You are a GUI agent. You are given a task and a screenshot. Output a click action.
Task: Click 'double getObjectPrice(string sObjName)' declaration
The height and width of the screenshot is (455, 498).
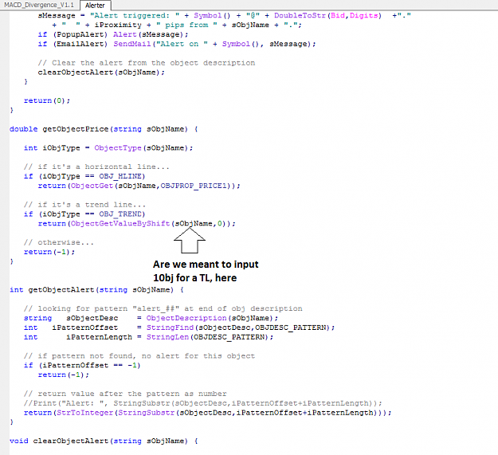click(x=104, y=129)
